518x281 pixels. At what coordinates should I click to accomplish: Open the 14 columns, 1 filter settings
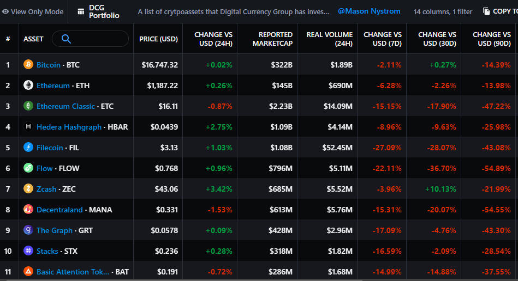click(443, 11)
